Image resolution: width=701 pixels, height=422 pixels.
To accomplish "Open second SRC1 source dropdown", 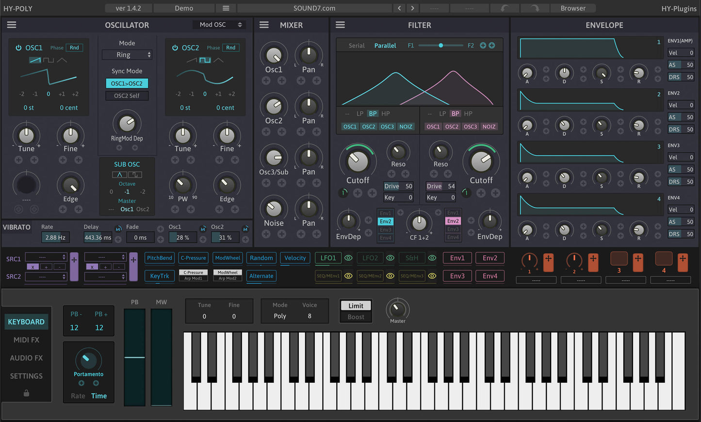I will (105, 257).
